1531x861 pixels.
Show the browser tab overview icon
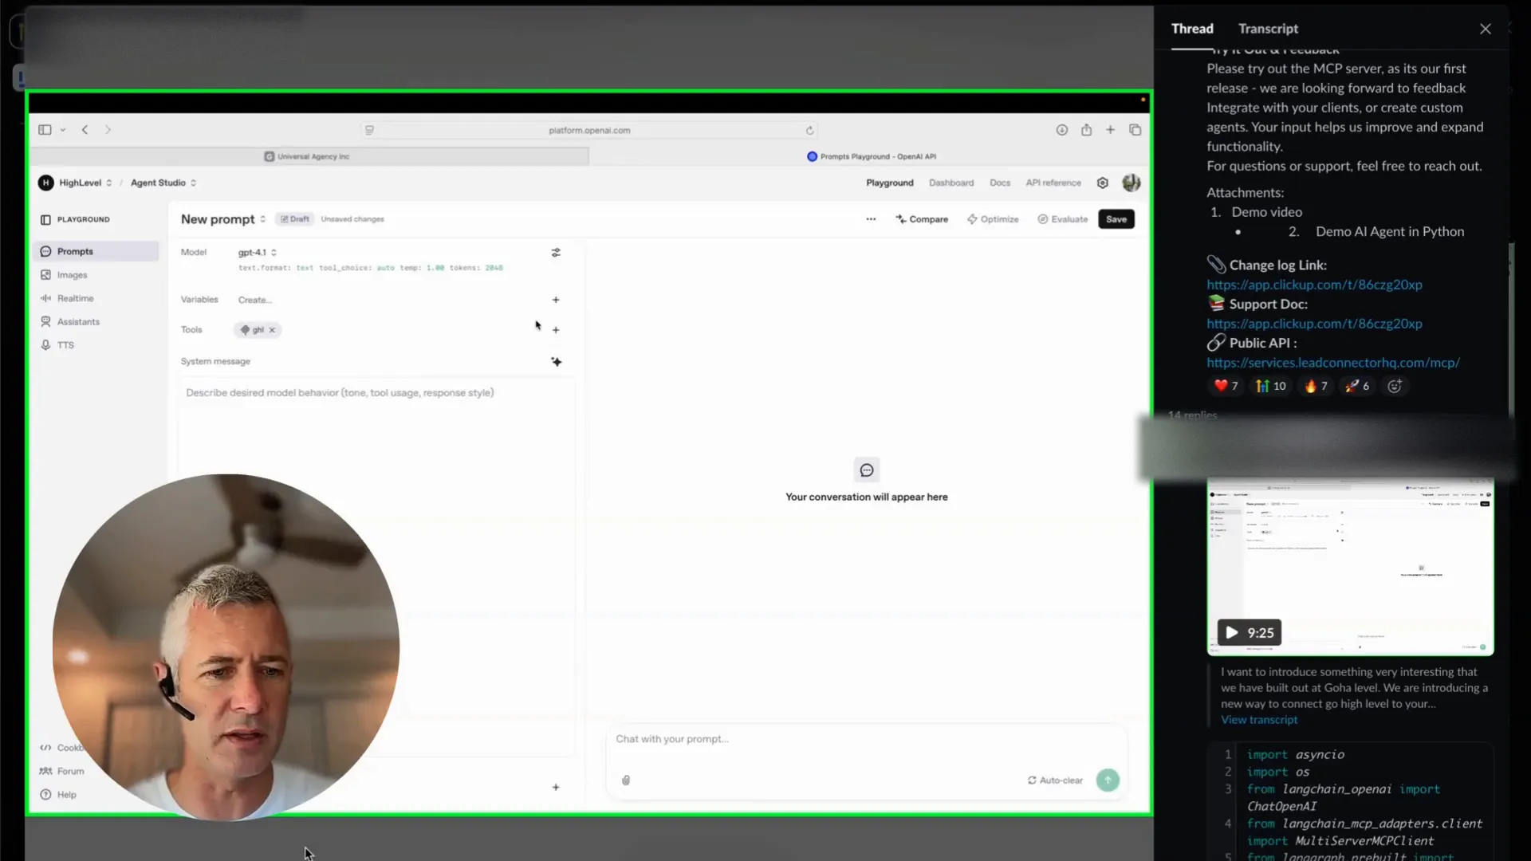pyautogui.click(x=1135, y=130)
